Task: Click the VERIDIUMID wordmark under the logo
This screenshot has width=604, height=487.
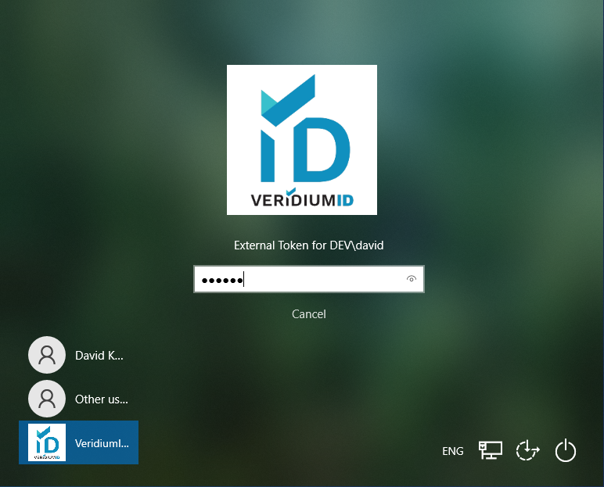Action: point(302,200)
